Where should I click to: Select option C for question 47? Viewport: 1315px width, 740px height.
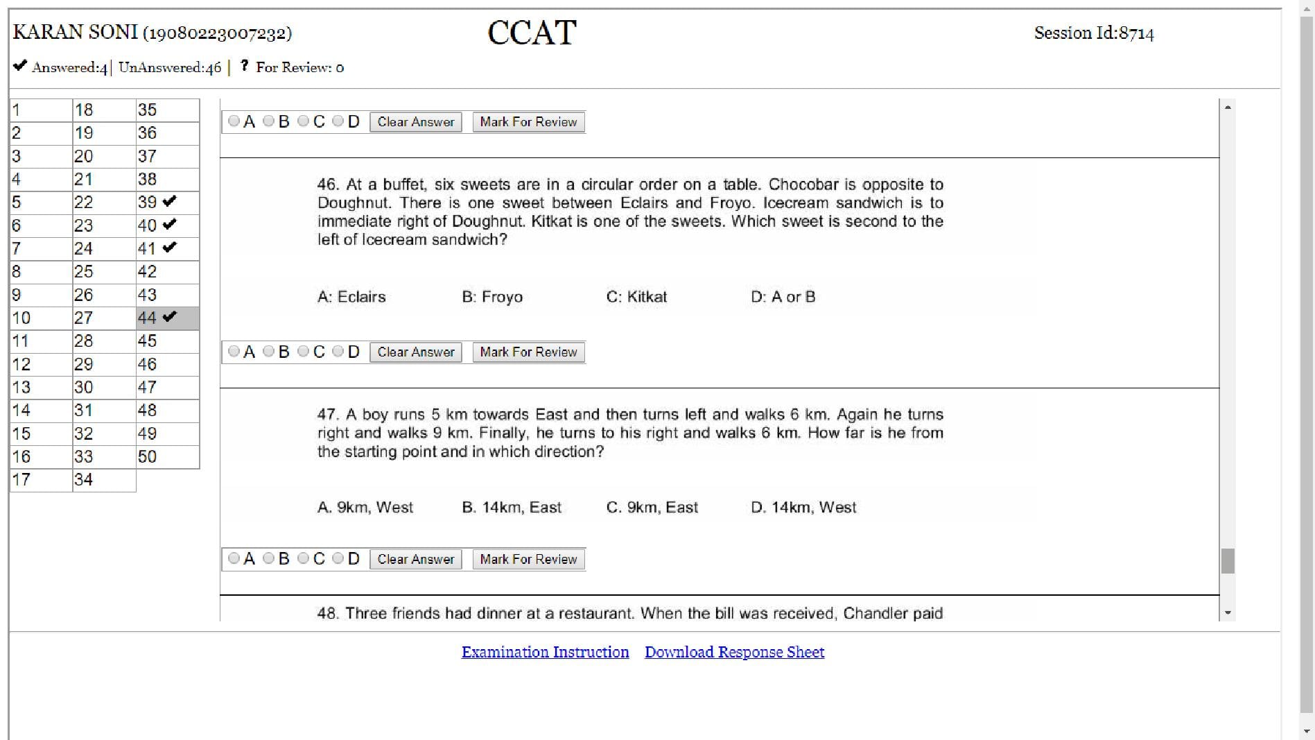[303, 558]
